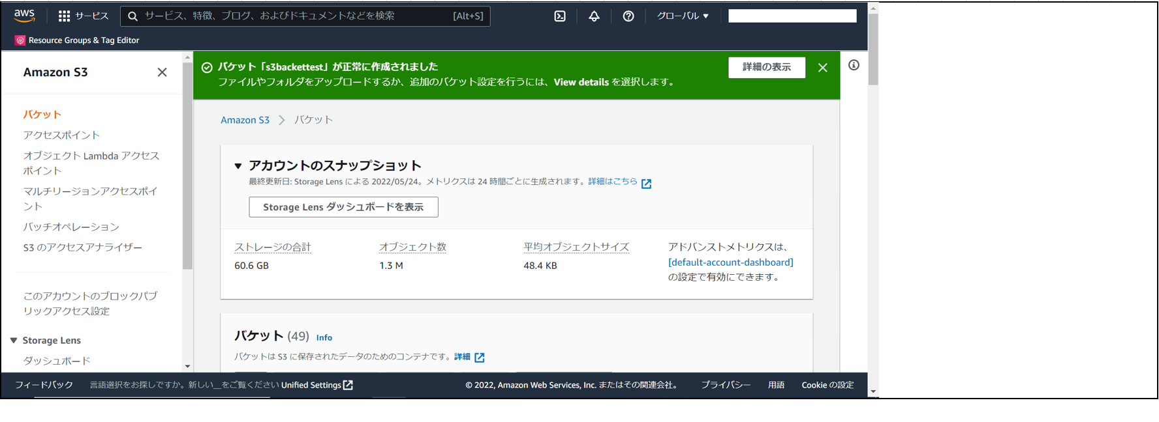The image size is (1159, 422).
Task: Click the 48.4 KB value
Action: click(x=540, y=266)
